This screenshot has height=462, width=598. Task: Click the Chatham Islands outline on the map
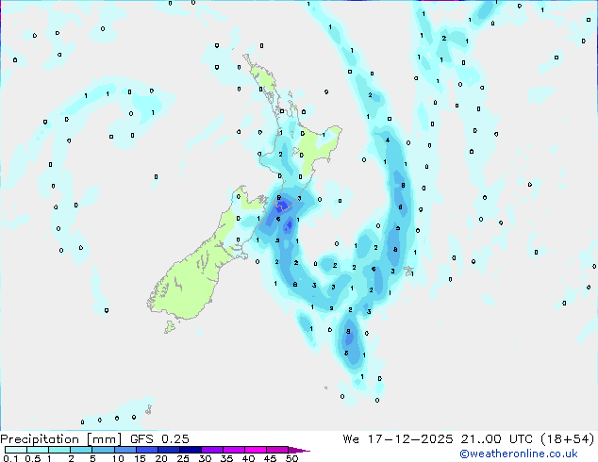pyautogui.click(x=408, y=271)
